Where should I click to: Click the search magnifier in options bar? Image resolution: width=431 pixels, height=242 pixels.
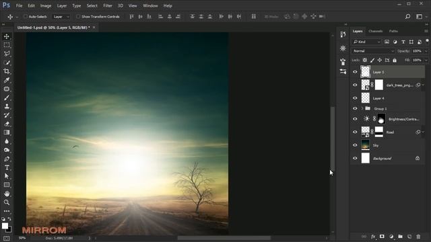click(x=407, y=16)
